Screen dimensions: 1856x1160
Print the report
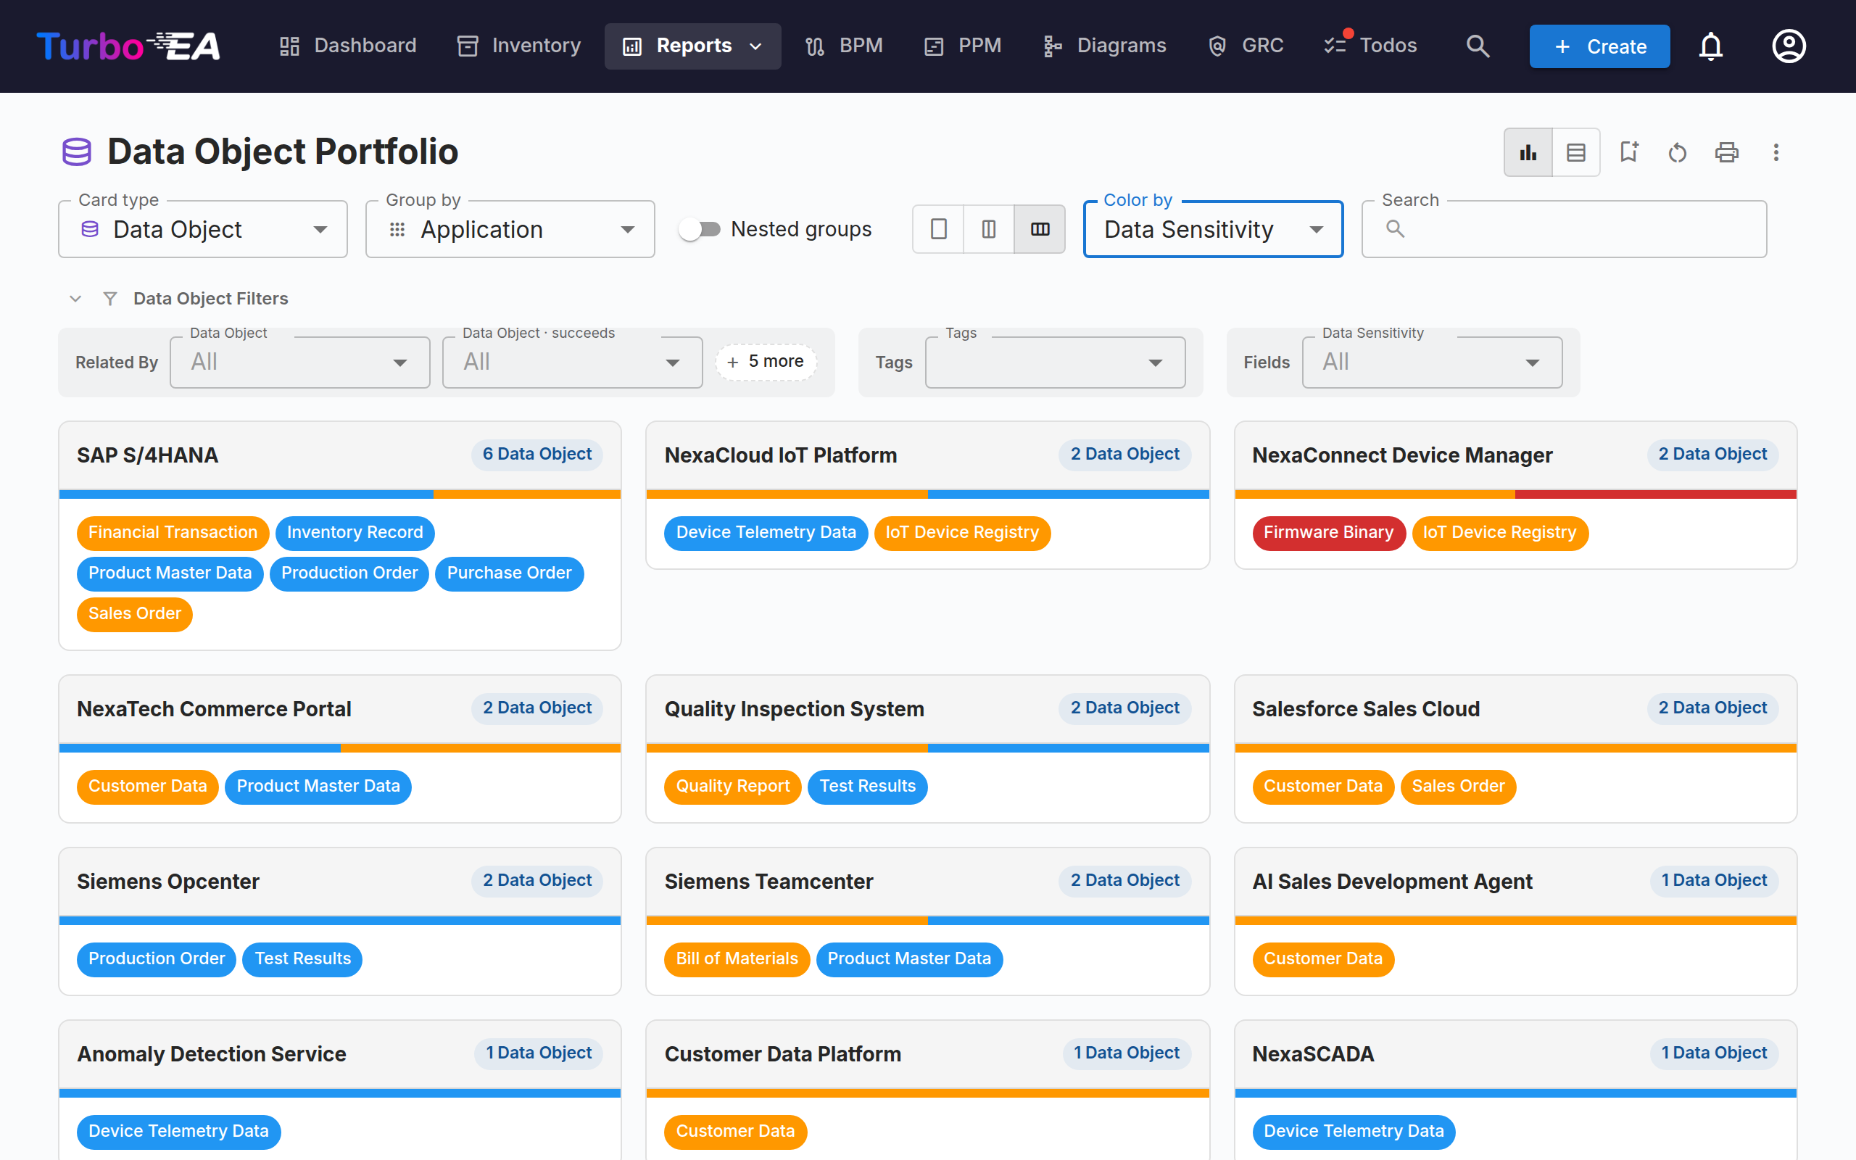(1726, 153)
